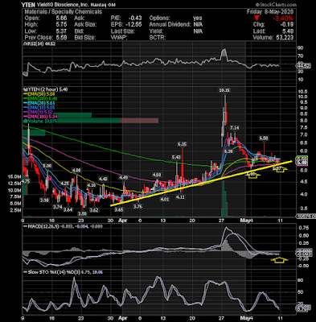Image resolution: width=316 pixels, height=322 pixels.
Task: Click the -3.40% percent change value
Action: pos(283,19)
